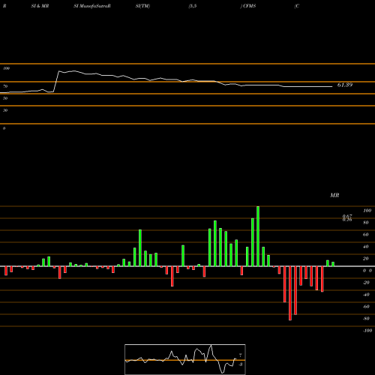The height and width of the screenshot is (375, 375).
Task: Click the -80 label on the MR axis
Action: (x=366, y=319)
